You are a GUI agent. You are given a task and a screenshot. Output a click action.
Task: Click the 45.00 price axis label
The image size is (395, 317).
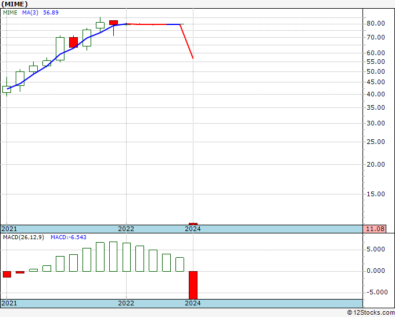[x=376, y=82]
